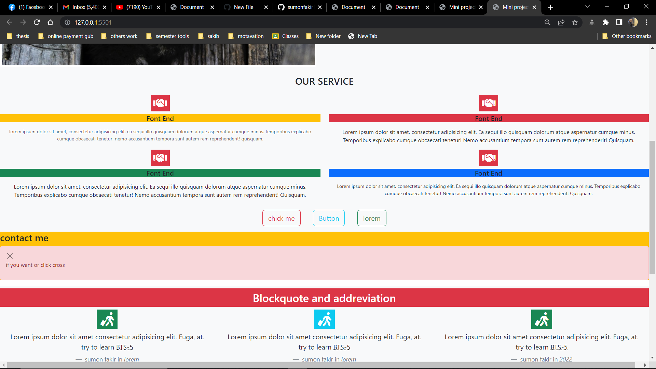Expand the tab search chevron

tap(587, 7)
